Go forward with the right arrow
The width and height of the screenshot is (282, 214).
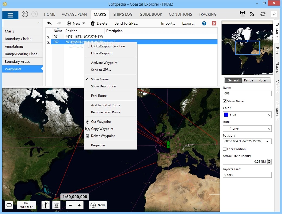pos(34,14)
